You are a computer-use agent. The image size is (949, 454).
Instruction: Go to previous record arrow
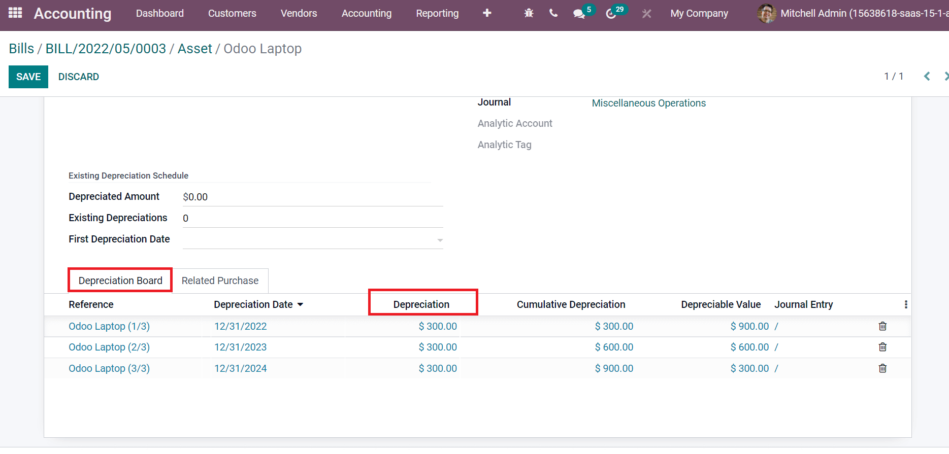point(927,76)
